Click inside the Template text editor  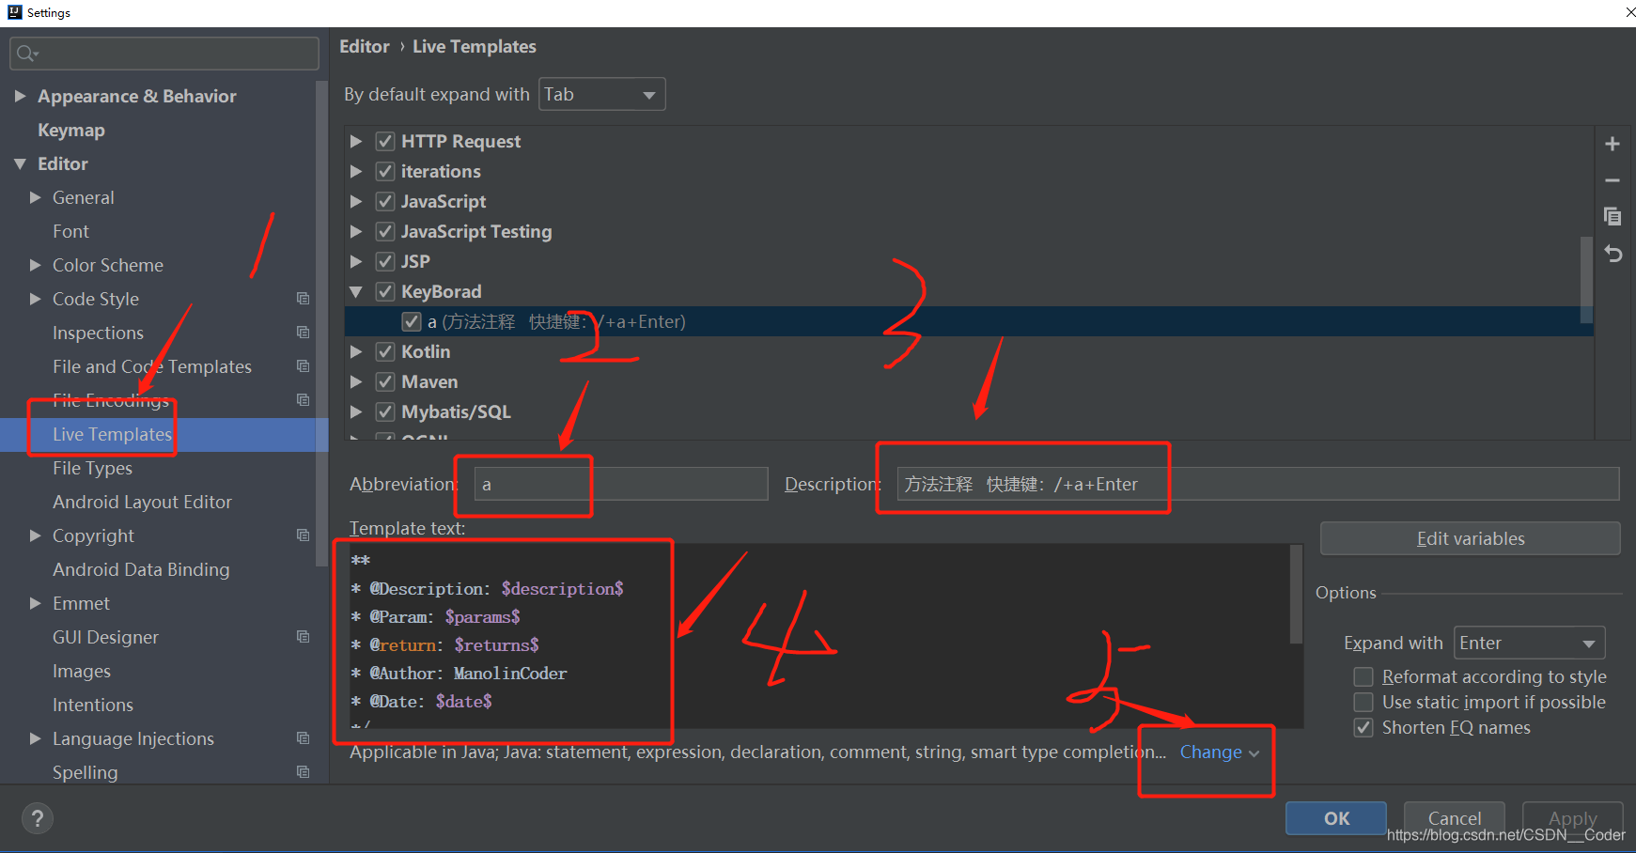(x=818, y=636)
